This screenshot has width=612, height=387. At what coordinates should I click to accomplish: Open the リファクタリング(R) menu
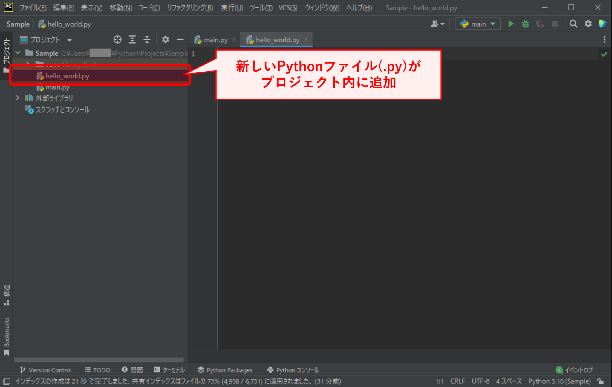pos(190,8)
